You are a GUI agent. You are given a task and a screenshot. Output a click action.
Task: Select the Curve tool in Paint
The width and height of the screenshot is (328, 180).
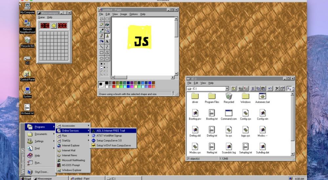pos(107,47)
